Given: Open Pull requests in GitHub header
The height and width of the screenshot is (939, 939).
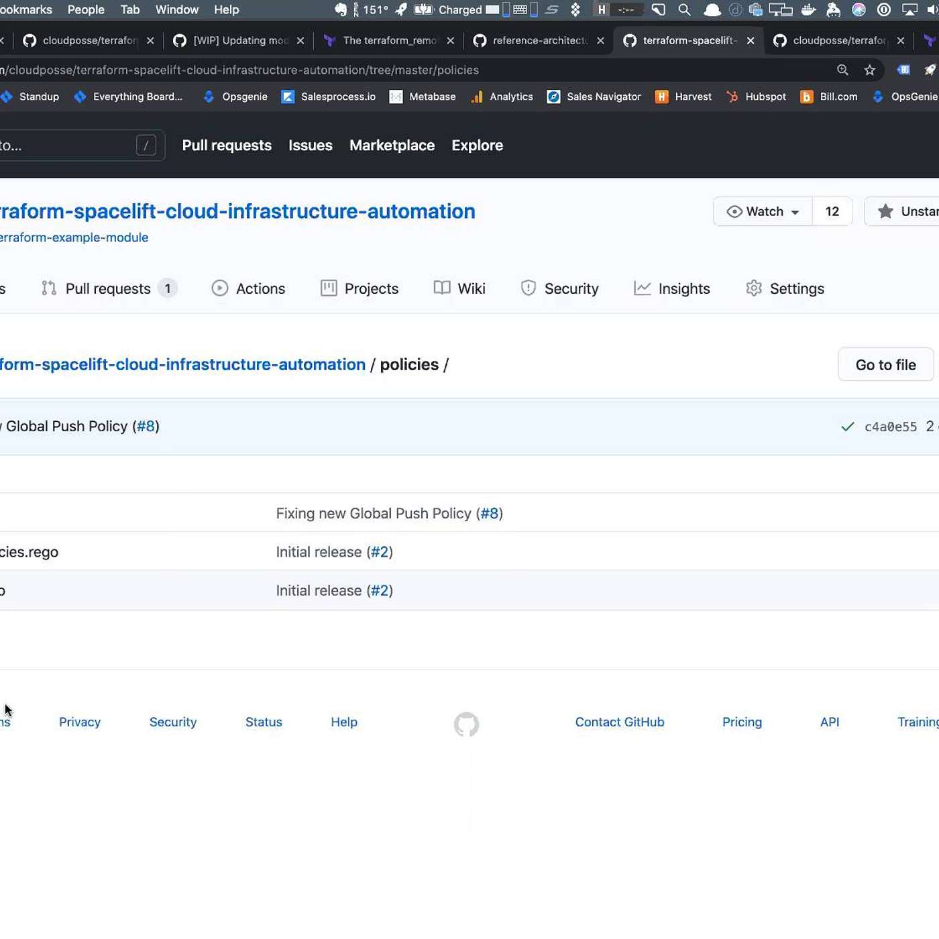Looking at the screenshot, I should point(227,146).
